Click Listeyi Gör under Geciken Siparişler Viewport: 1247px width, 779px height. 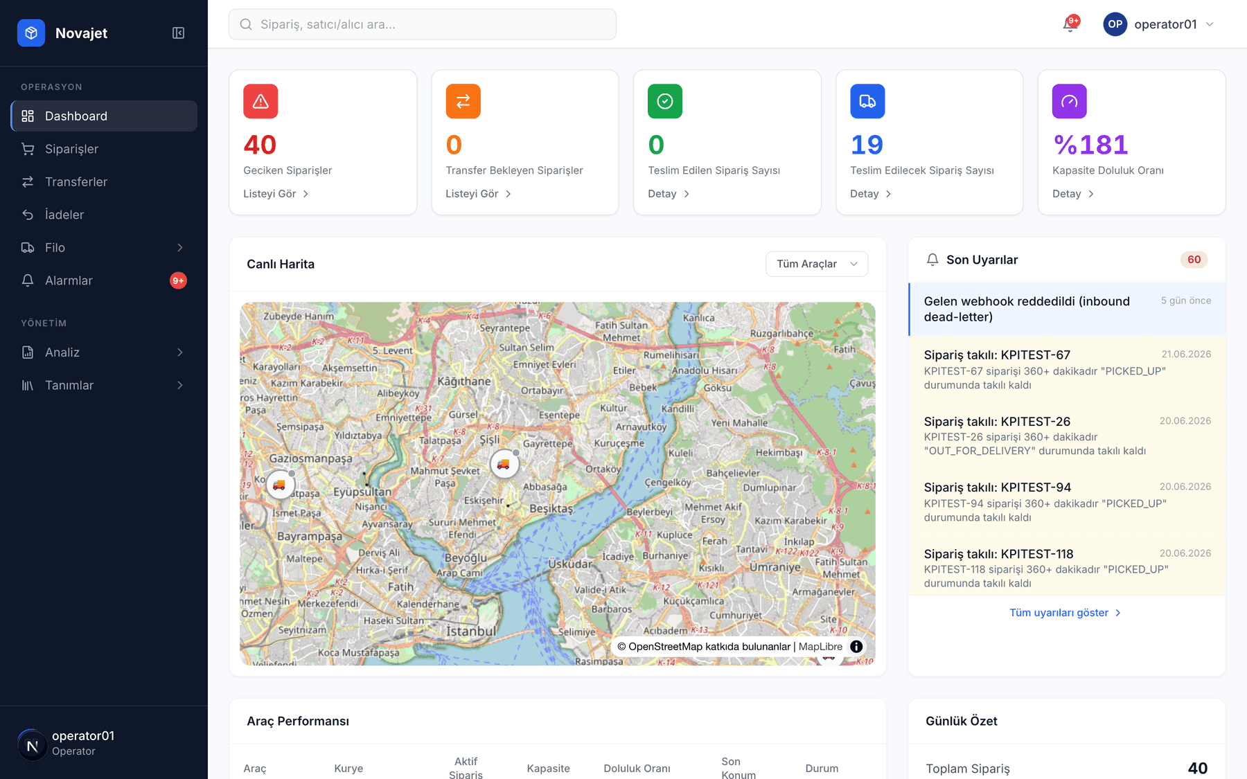point(276,194)
